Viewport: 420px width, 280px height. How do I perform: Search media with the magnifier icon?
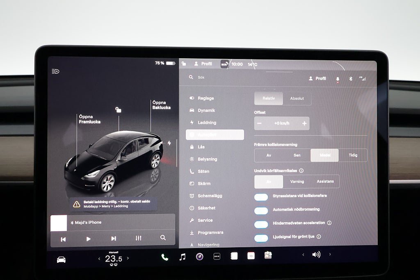pyautogui.click(x=163, y=238)
